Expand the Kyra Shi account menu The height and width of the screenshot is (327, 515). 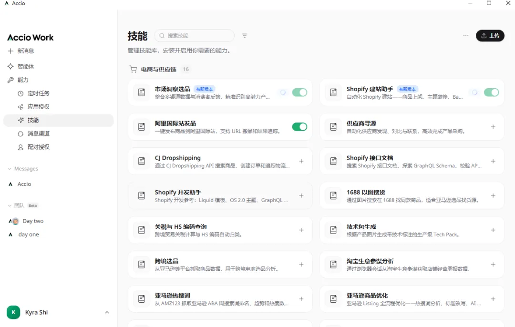(107, 313)
